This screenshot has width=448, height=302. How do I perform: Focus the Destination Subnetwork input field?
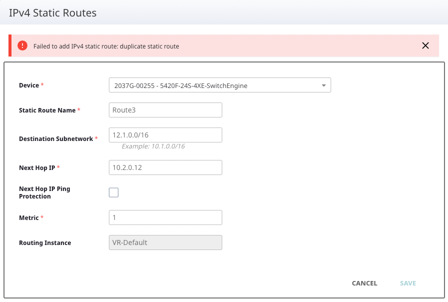(165, 135)
